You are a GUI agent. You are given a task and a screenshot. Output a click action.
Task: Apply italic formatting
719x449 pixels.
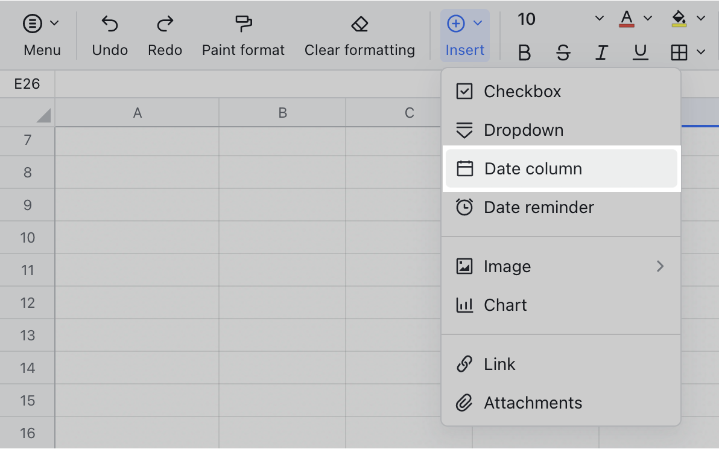pos(601,53)
